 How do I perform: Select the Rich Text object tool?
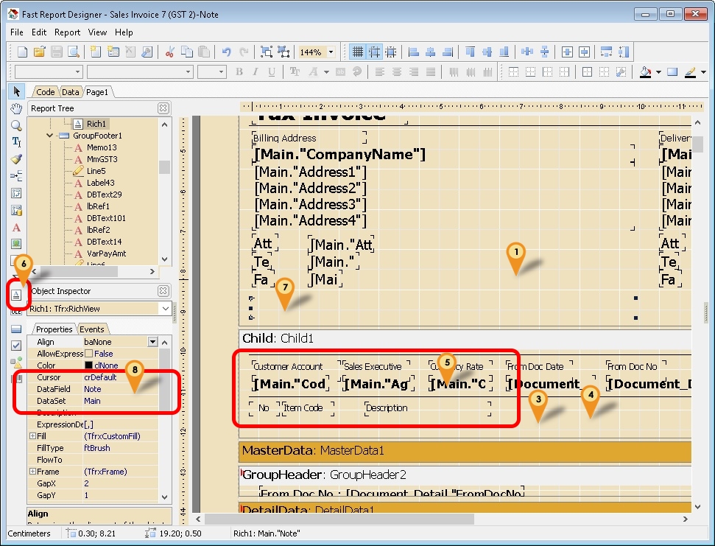click(x=17, y=294)
